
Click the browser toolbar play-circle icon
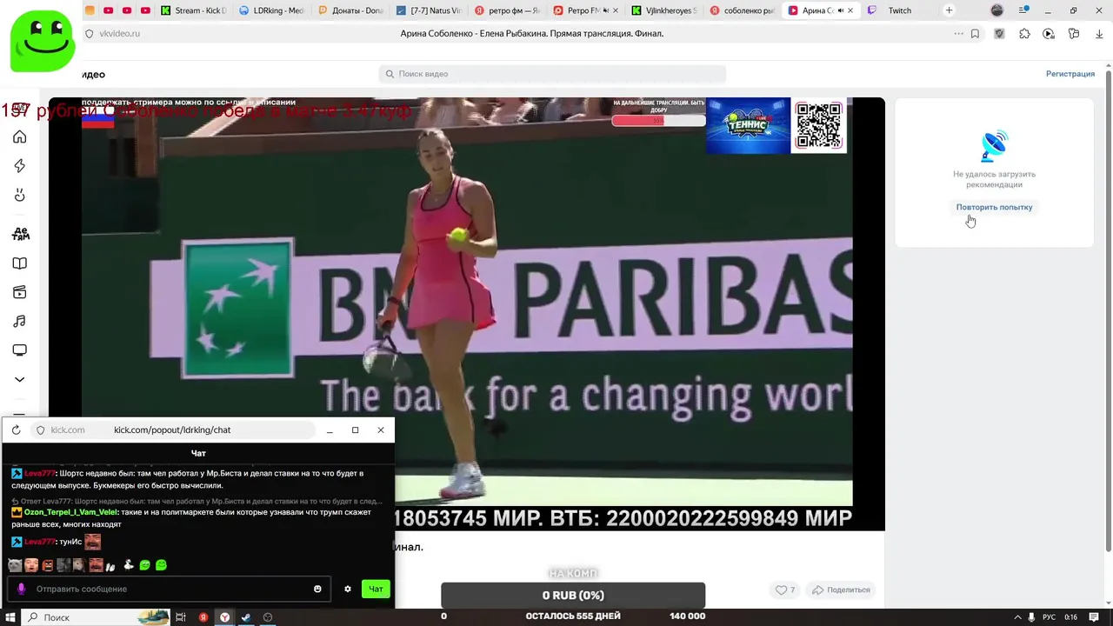coord(1049,34)
